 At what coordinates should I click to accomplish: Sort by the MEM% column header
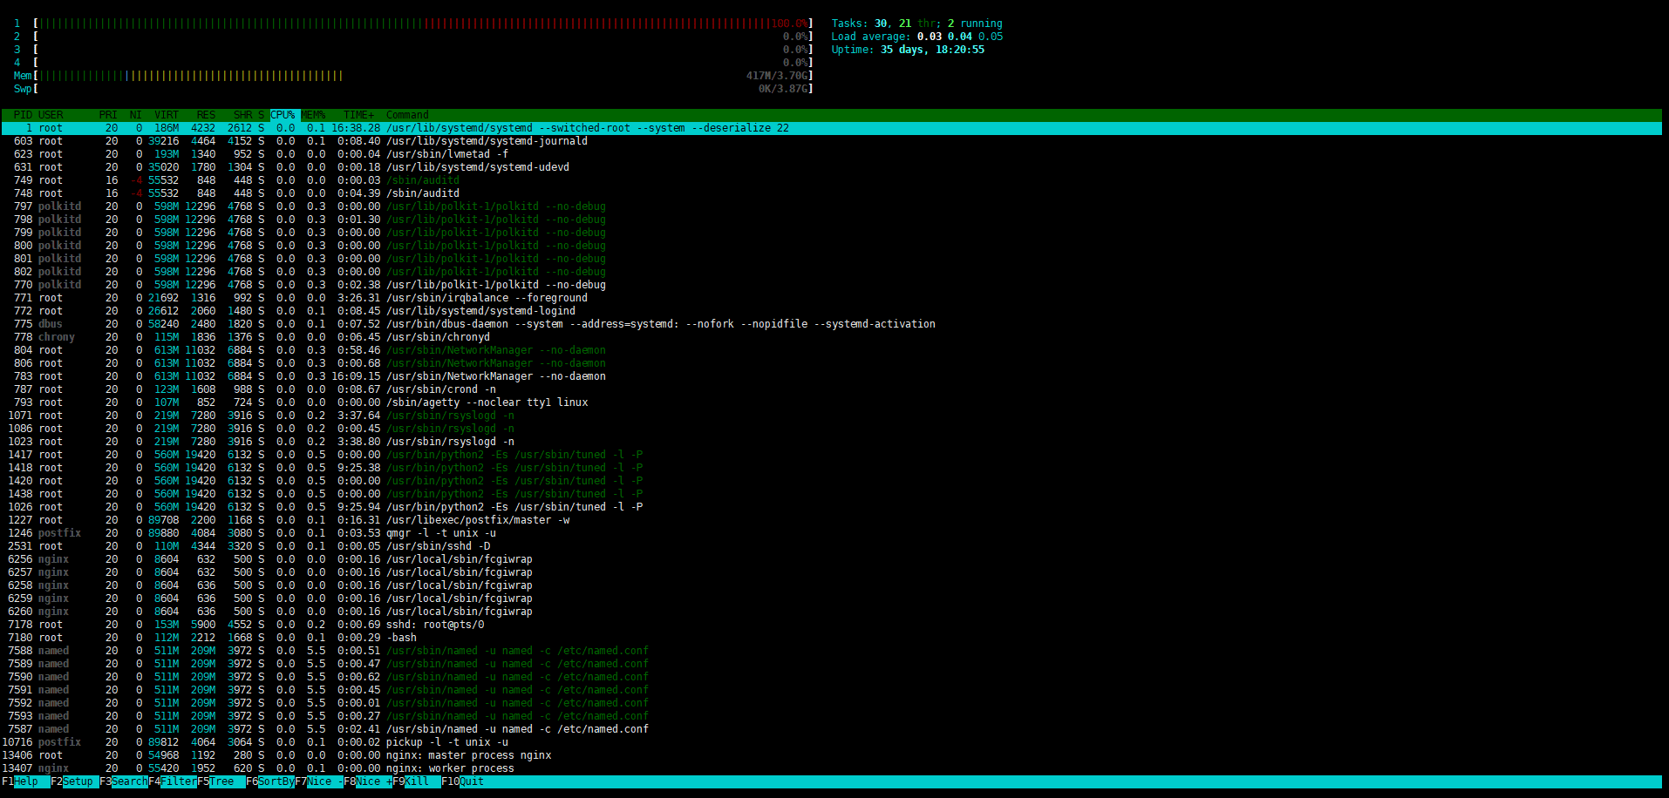click(x=313, y=115)
